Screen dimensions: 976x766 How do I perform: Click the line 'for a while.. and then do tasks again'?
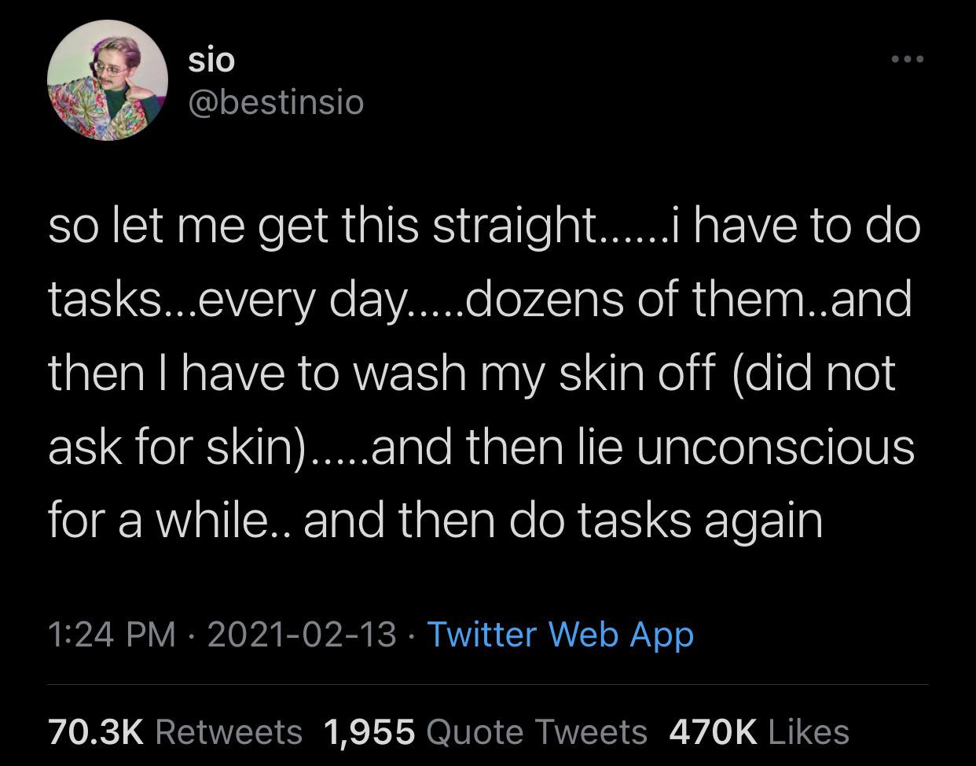(435, 521)
